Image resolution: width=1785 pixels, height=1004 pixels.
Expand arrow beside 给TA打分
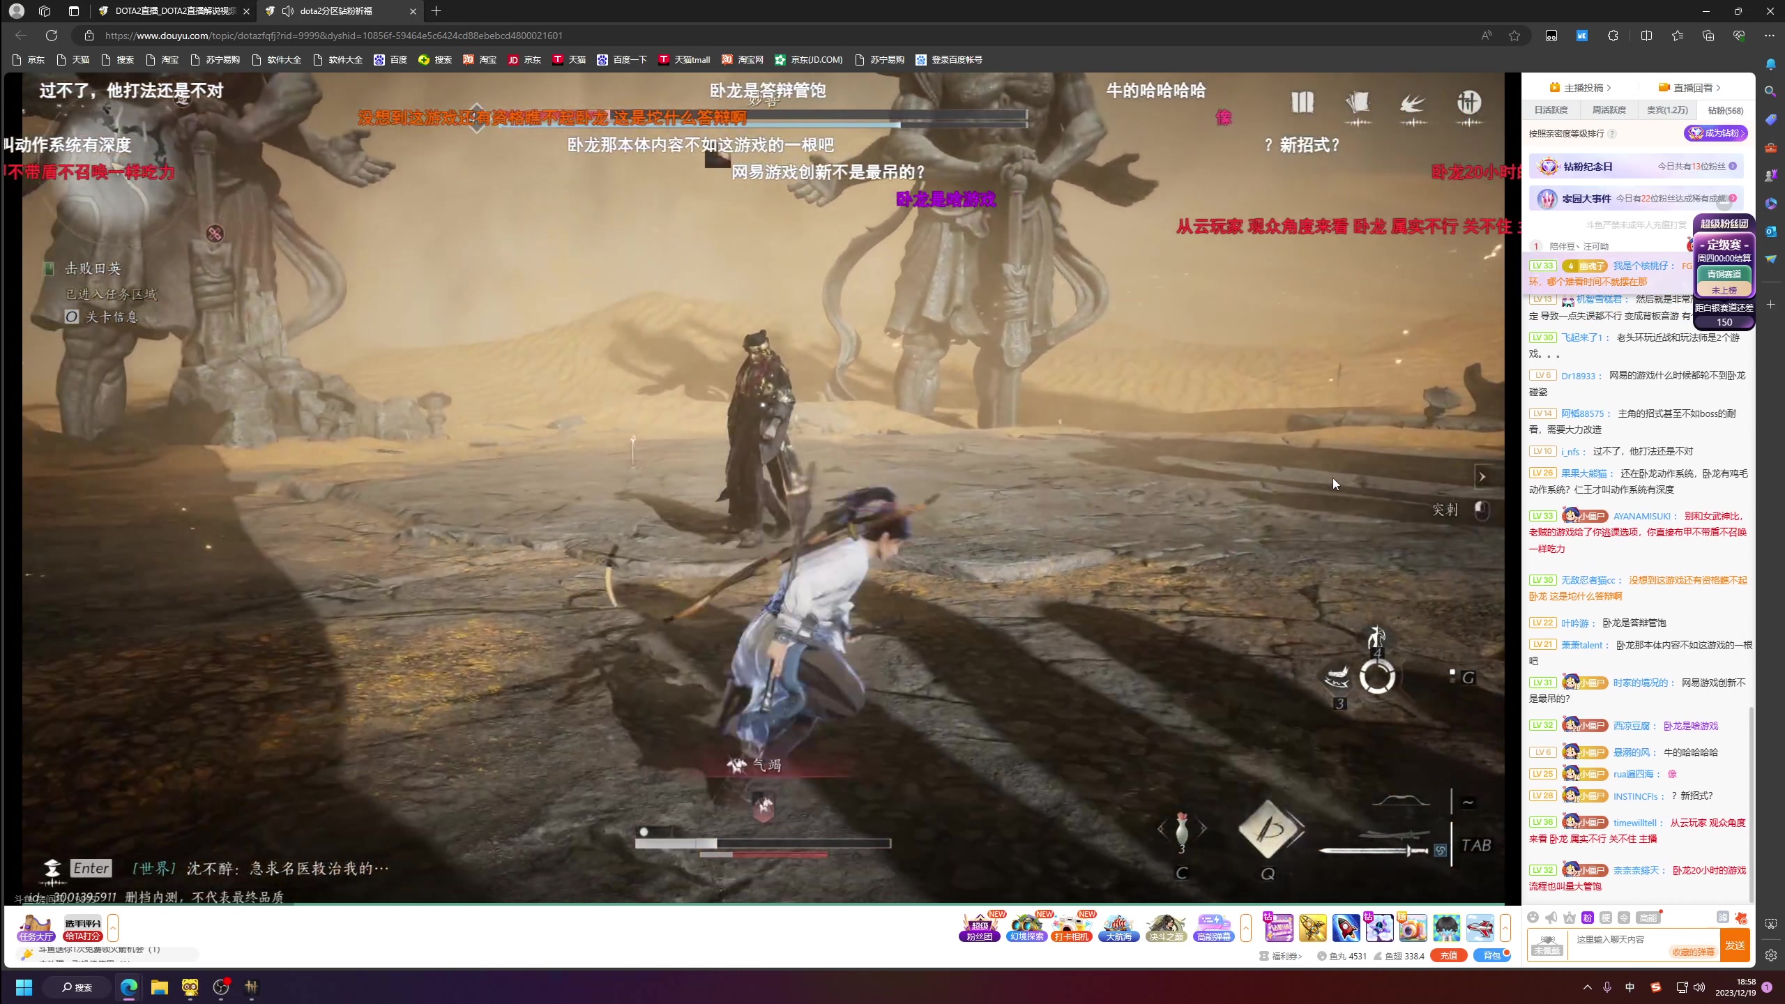pos(112,928)
